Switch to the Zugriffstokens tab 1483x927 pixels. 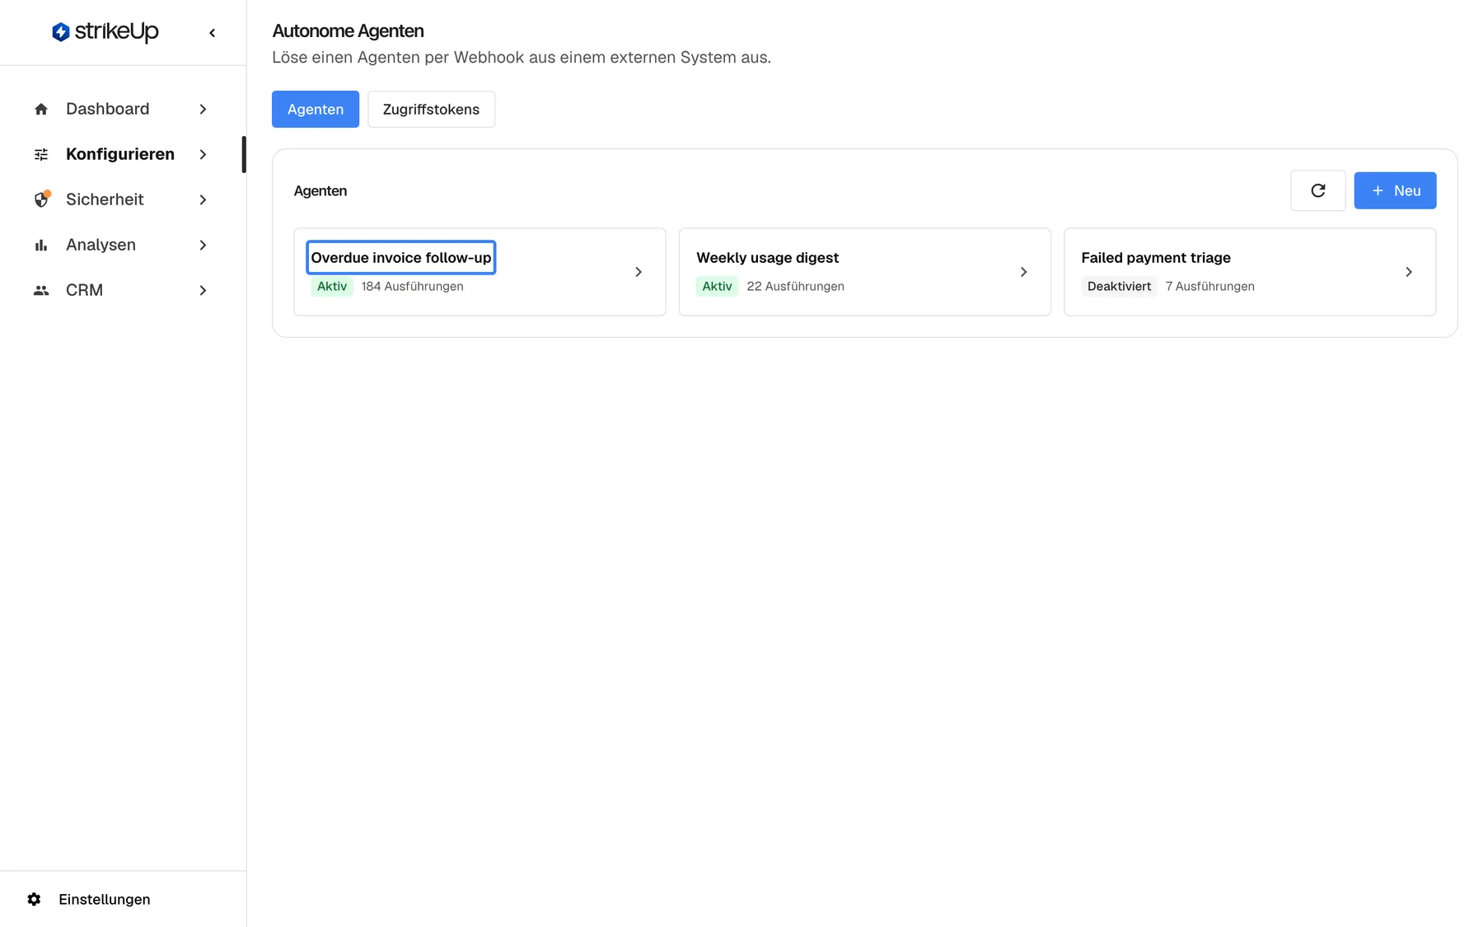click(431, 109)
